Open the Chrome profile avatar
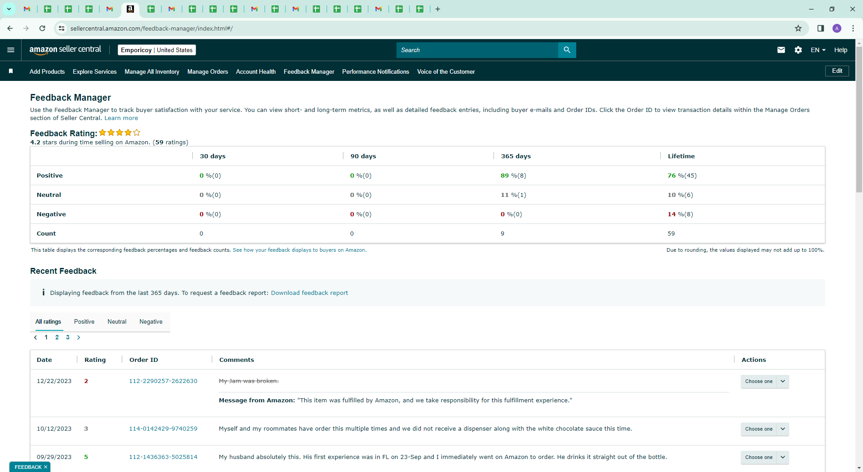This screenshot has height=472, width=863. [x=837, y=28]
